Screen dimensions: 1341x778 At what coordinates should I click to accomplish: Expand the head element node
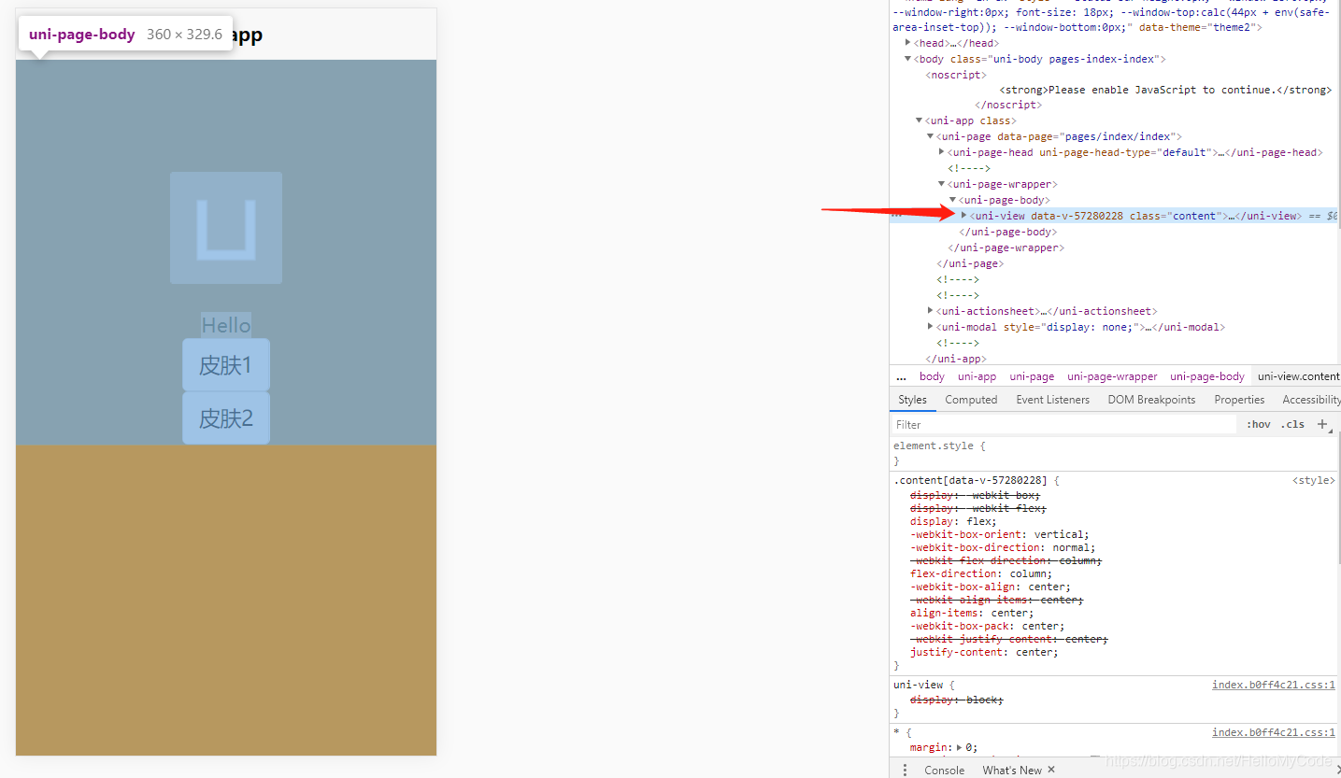(908, 43)
